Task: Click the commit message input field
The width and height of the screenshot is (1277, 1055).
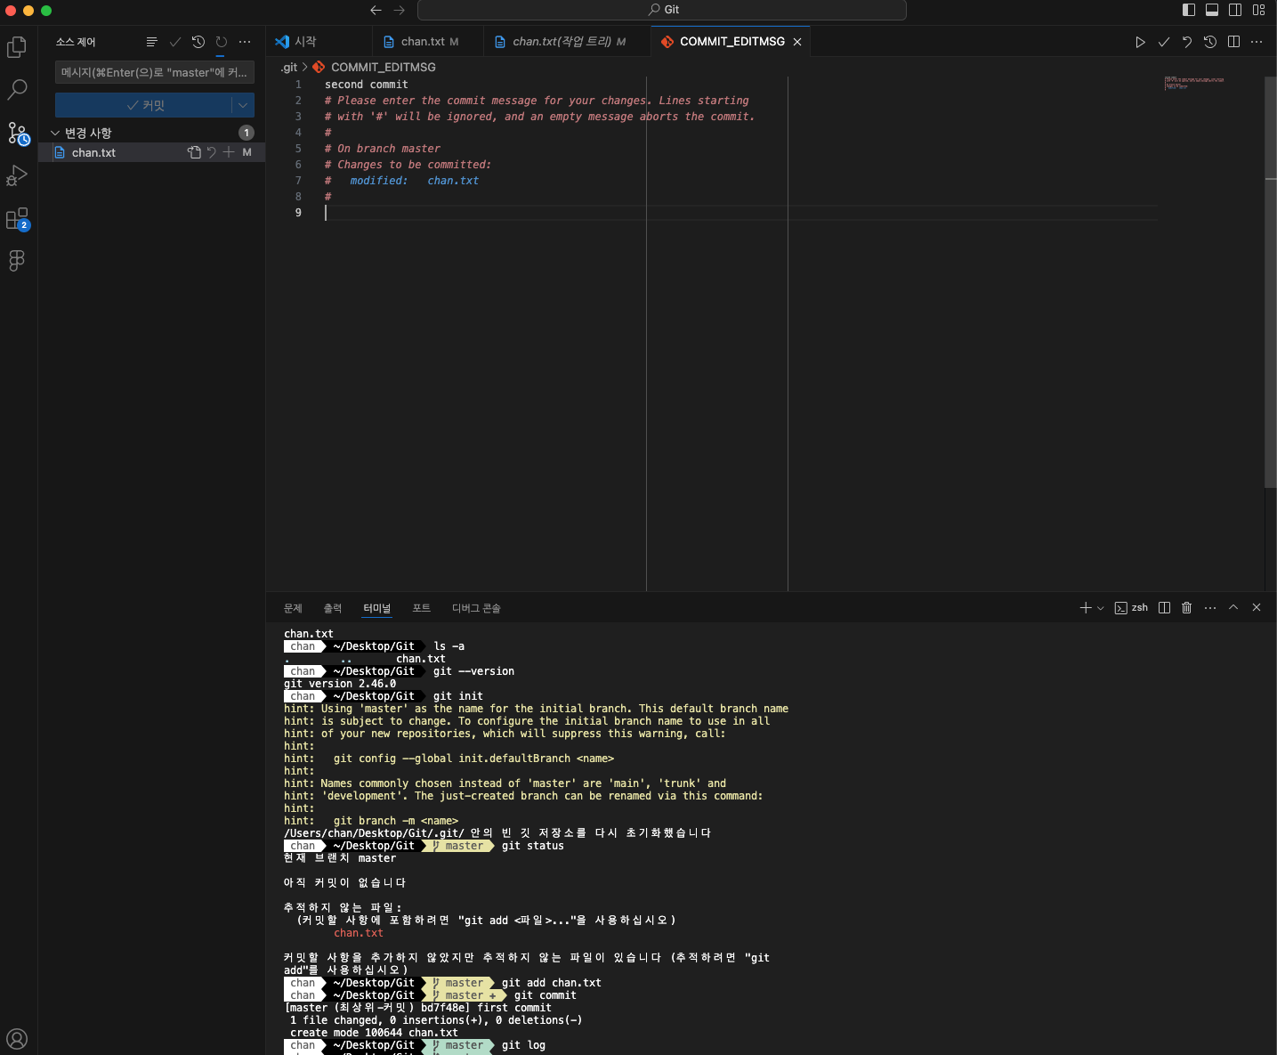Action: (155, 72)
